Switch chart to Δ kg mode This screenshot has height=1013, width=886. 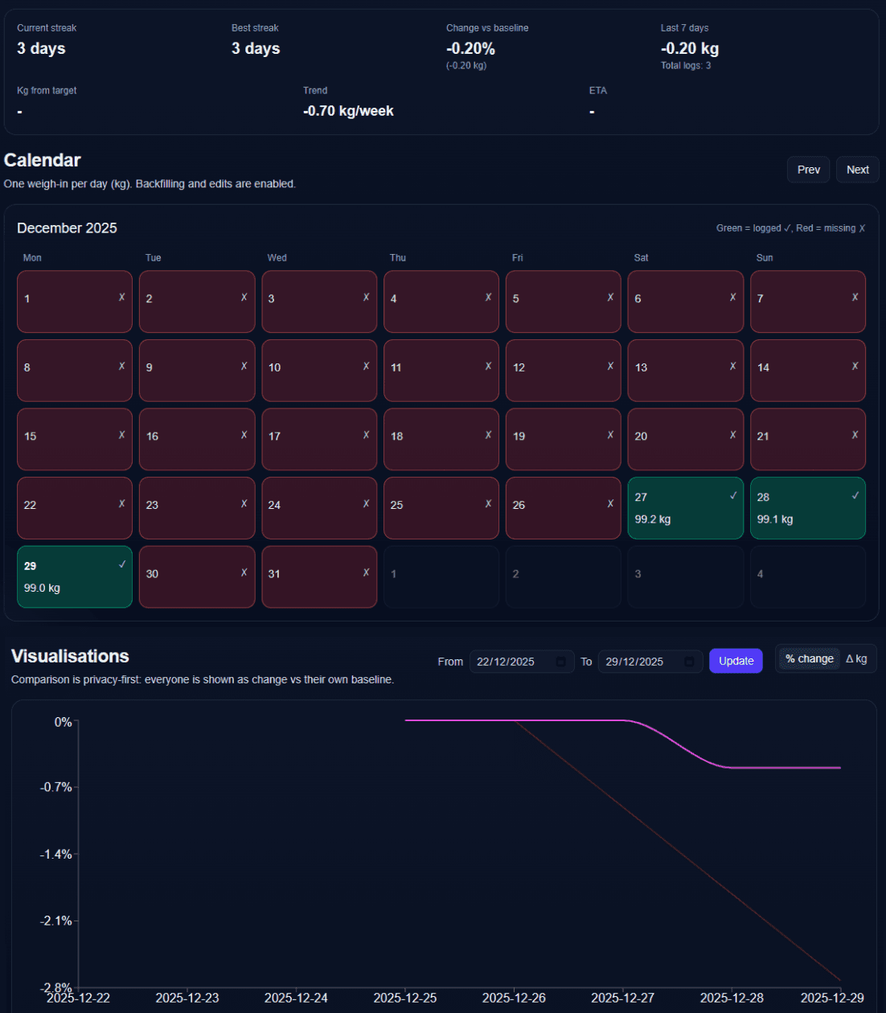click(x=856, y=659)
